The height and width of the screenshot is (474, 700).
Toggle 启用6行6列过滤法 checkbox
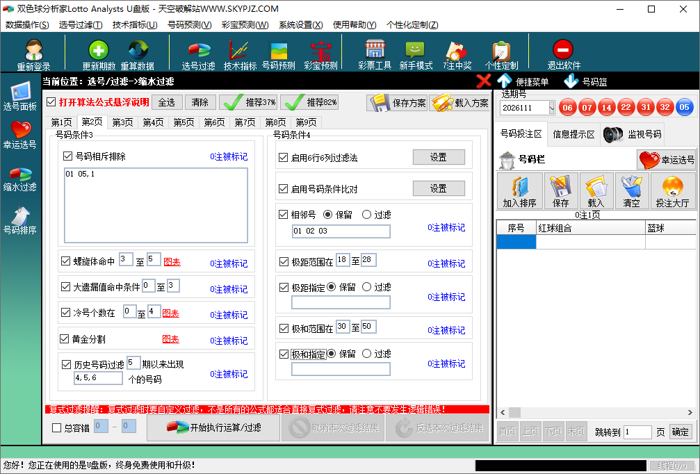[x=283, y=157]
